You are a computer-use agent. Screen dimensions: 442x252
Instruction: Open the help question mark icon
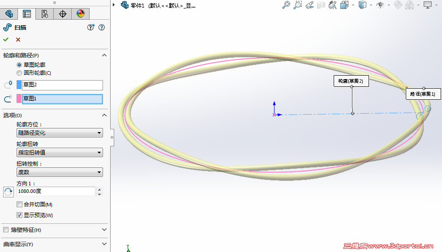102,27
